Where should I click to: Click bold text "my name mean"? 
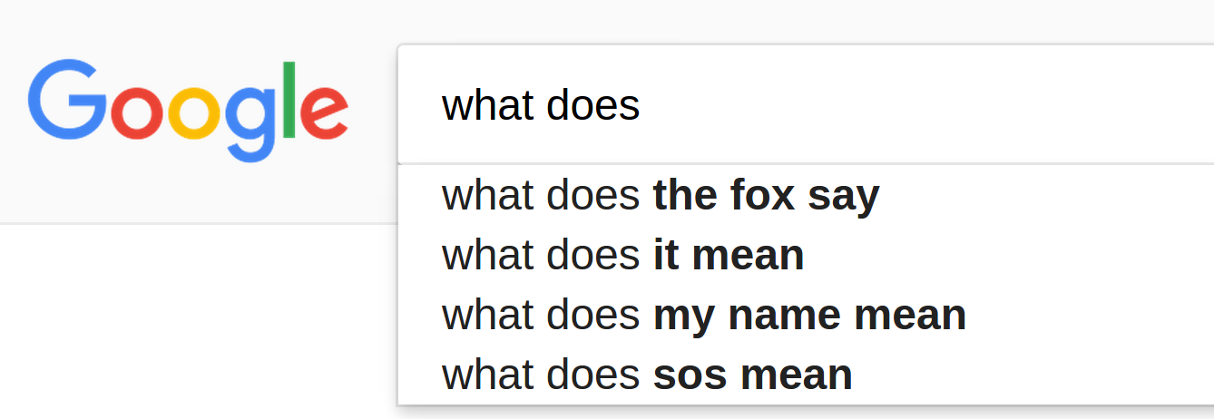[809, 316]
